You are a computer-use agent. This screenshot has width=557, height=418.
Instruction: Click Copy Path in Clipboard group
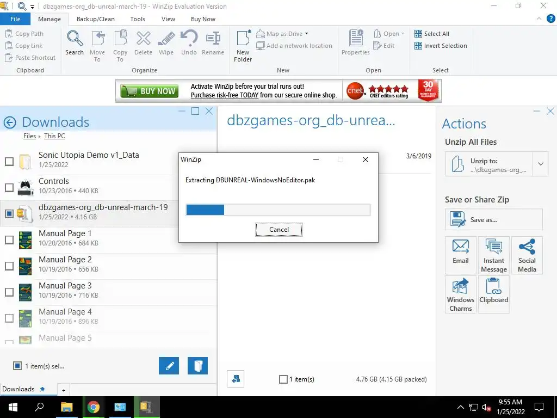click(x=24, y=34)
